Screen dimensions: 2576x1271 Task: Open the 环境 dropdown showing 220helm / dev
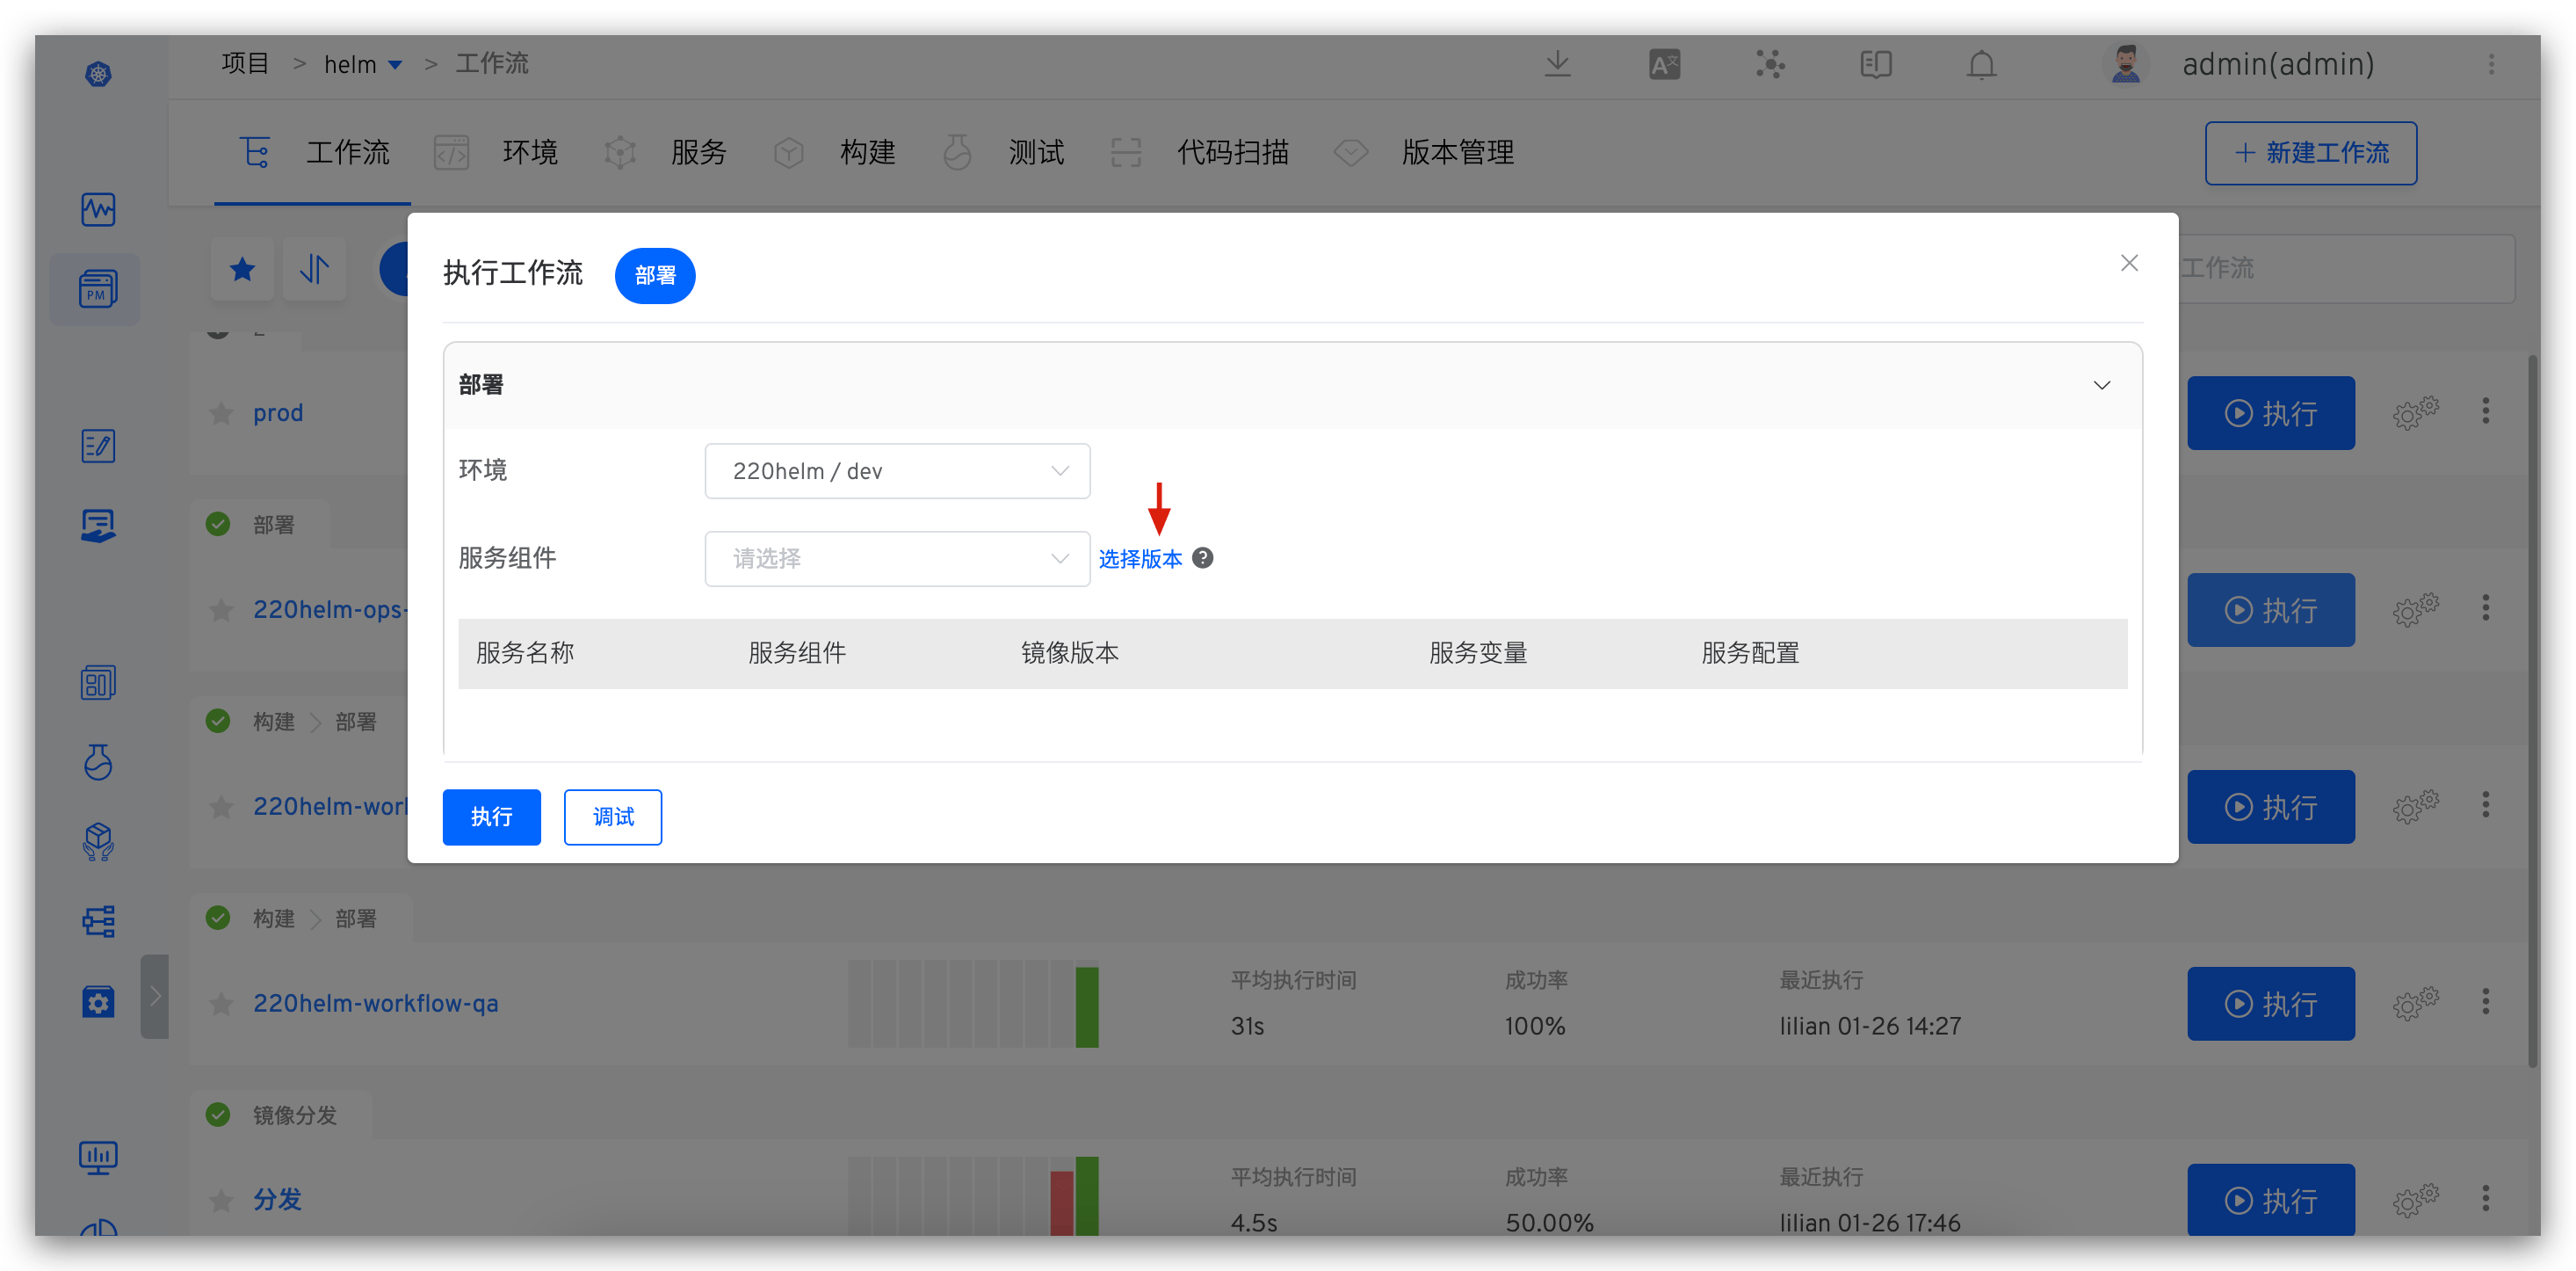tap(897, 471)
